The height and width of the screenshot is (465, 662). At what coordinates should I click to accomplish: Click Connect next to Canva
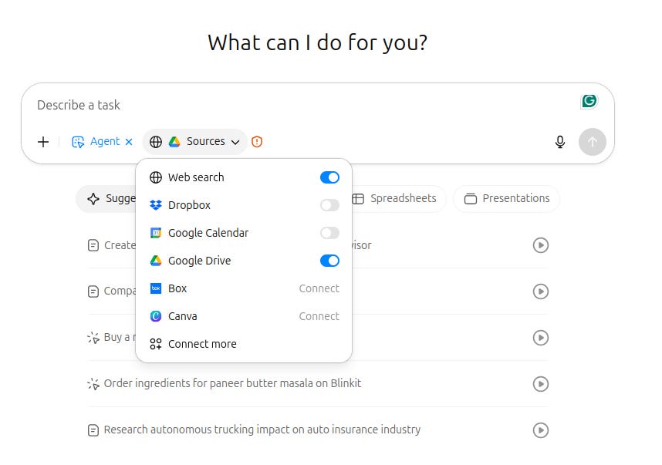coord(319,316)
